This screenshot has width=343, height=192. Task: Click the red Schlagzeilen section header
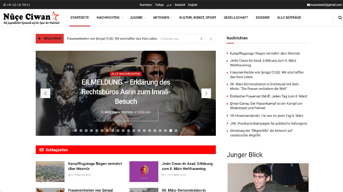[x=125, y=150]
